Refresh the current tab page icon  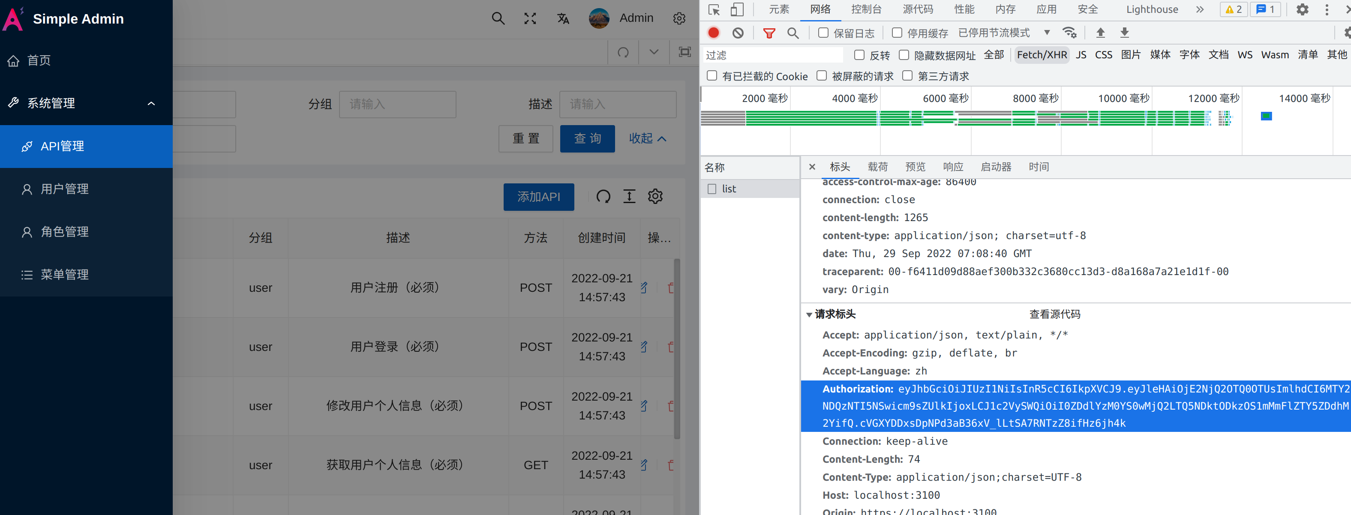click(623, 52)
